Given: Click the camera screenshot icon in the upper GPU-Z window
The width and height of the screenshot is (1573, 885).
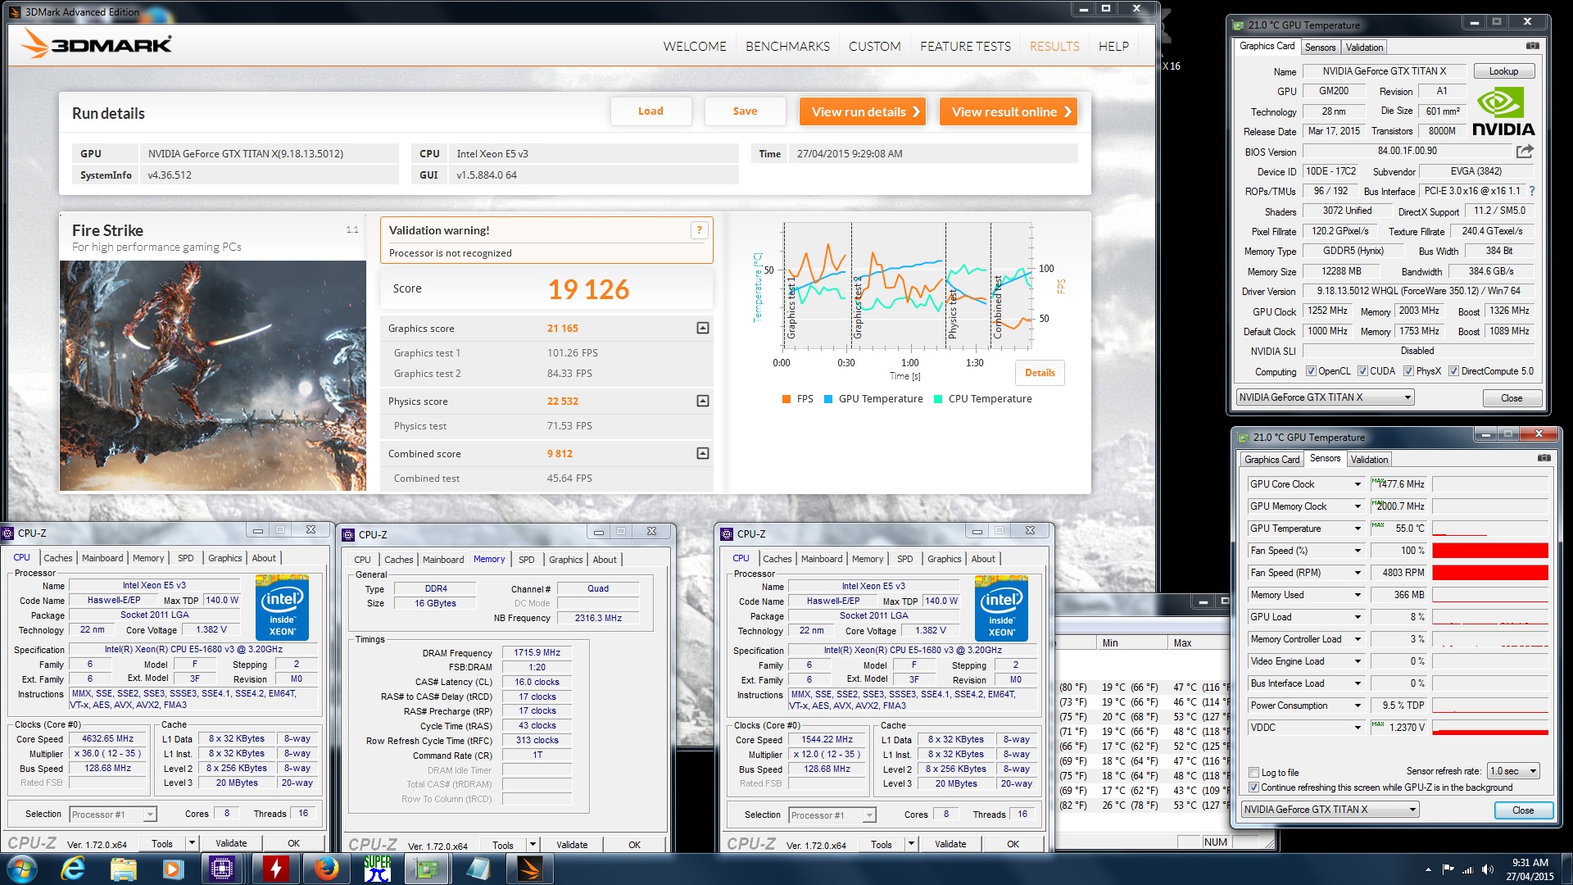Looking at the screenshot, I should pos(1532,46).
